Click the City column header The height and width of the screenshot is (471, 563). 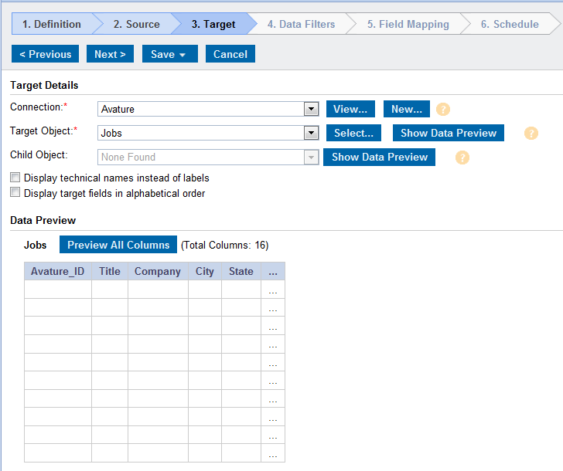coord(205,271)
